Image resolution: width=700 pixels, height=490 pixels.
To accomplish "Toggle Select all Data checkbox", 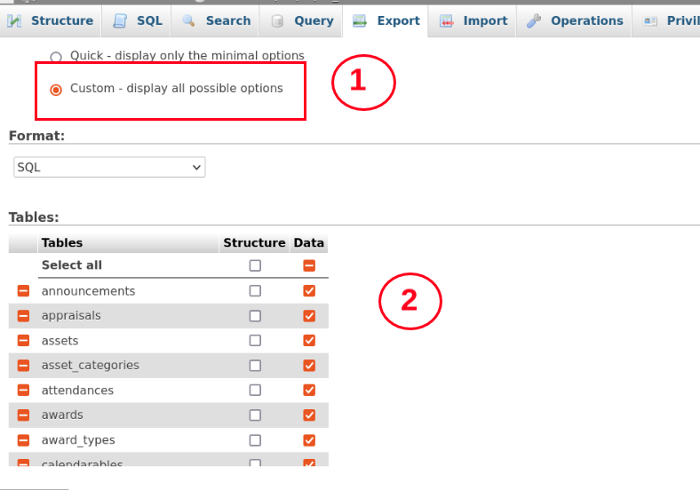I will (x=309, y=265).
